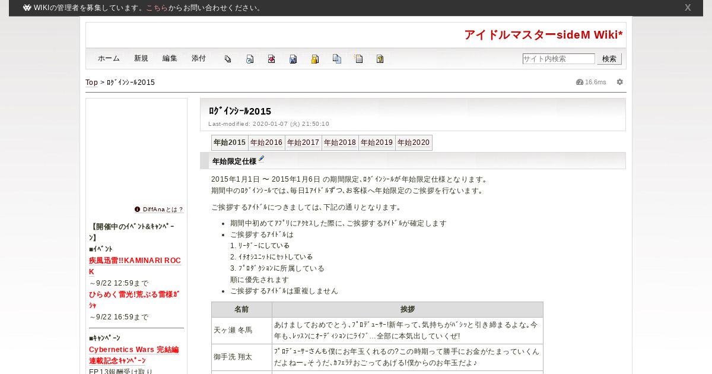Screen dimensions: 712x374
Task: Click the 年始限定仕様 section heading
Action: click(234, 161)
